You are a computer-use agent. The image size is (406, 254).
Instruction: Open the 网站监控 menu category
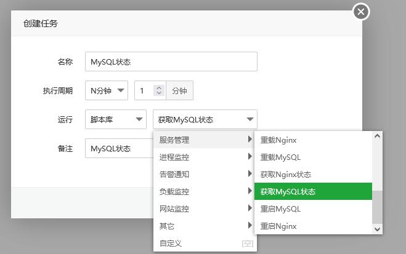pyautogui.click(x=205, y=208)
